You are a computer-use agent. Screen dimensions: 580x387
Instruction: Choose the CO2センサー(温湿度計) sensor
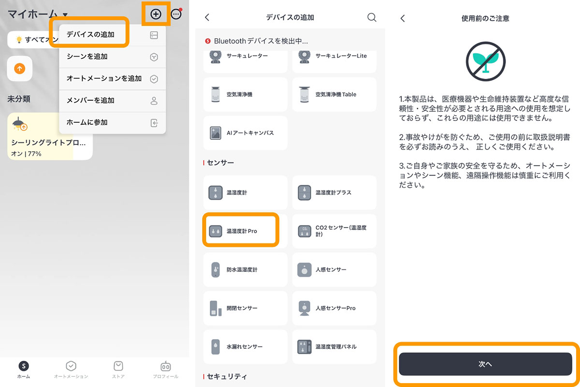coord(334,231)
